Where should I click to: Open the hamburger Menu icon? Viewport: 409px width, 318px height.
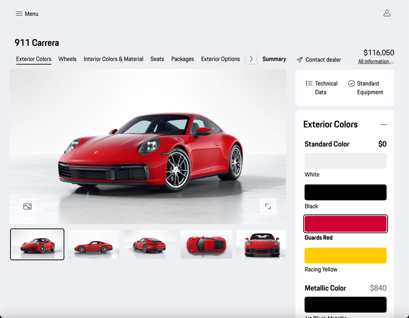click(x=19, y=14)
